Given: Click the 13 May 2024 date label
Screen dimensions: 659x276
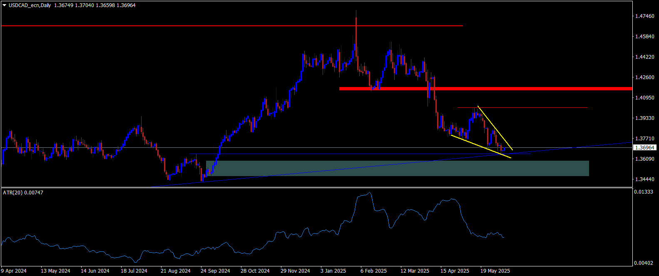Looking at the screenshot, I should coord(55,271).
